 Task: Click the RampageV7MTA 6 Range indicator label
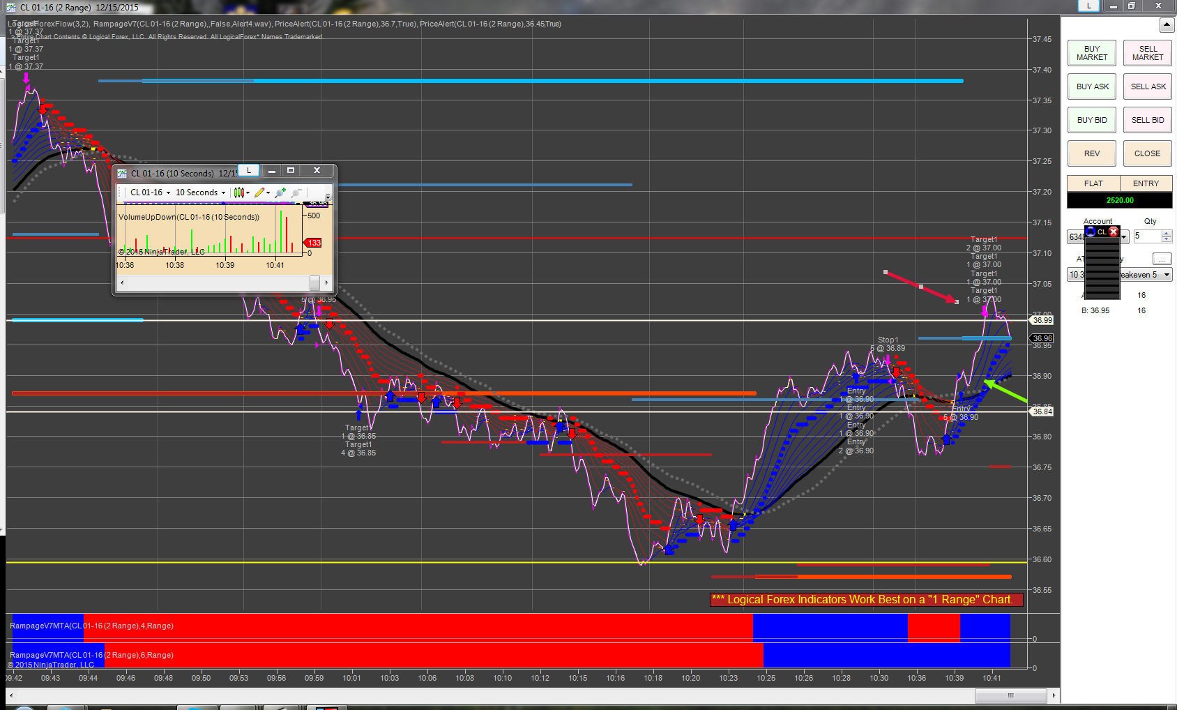point(91,655)
